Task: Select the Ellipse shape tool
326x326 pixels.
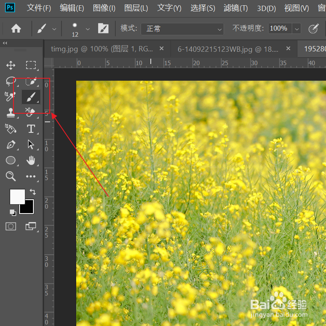Action: [11, 160]
